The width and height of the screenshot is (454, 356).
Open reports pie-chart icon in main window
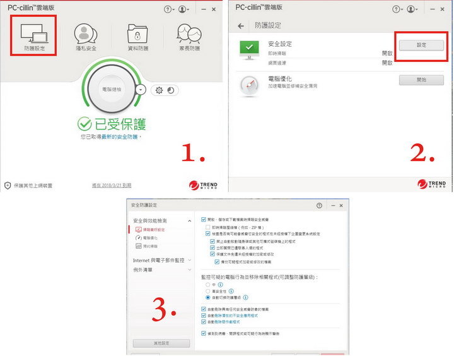[x=171, y=90]
